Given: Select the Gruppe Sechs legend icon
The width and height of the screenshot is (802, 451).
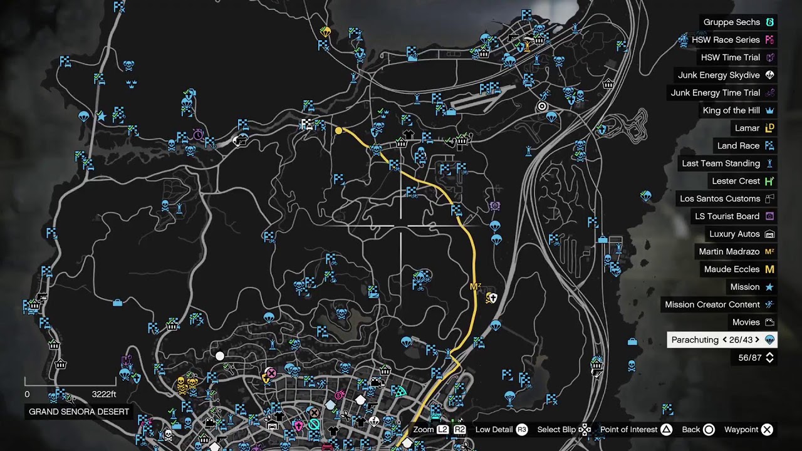Looking at the screenshot, I should coord(770,22).
